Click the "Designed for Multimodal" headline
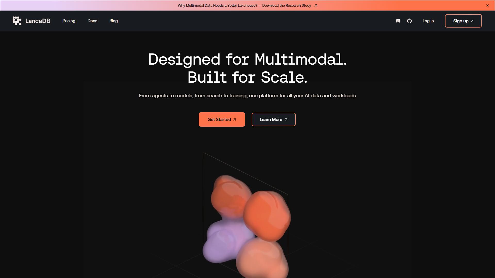This screenshot has width=495, height=278. pyautogui.click(x=247, y=59)
